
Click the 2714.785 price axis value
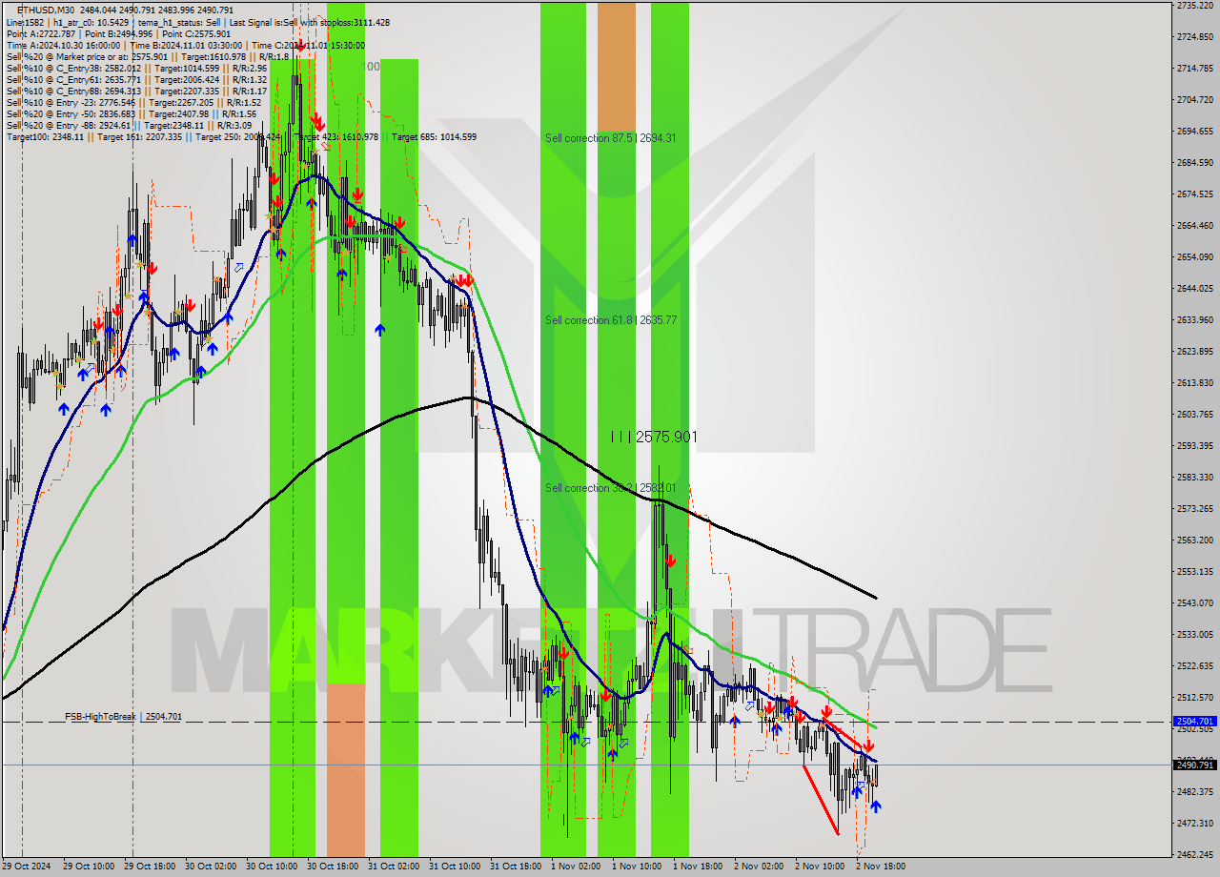(1195, 69)
